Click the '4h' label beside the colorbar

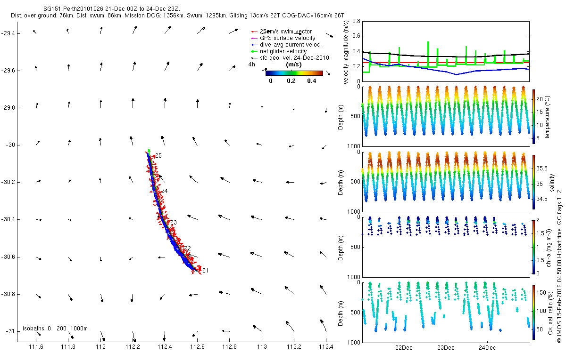252,64
